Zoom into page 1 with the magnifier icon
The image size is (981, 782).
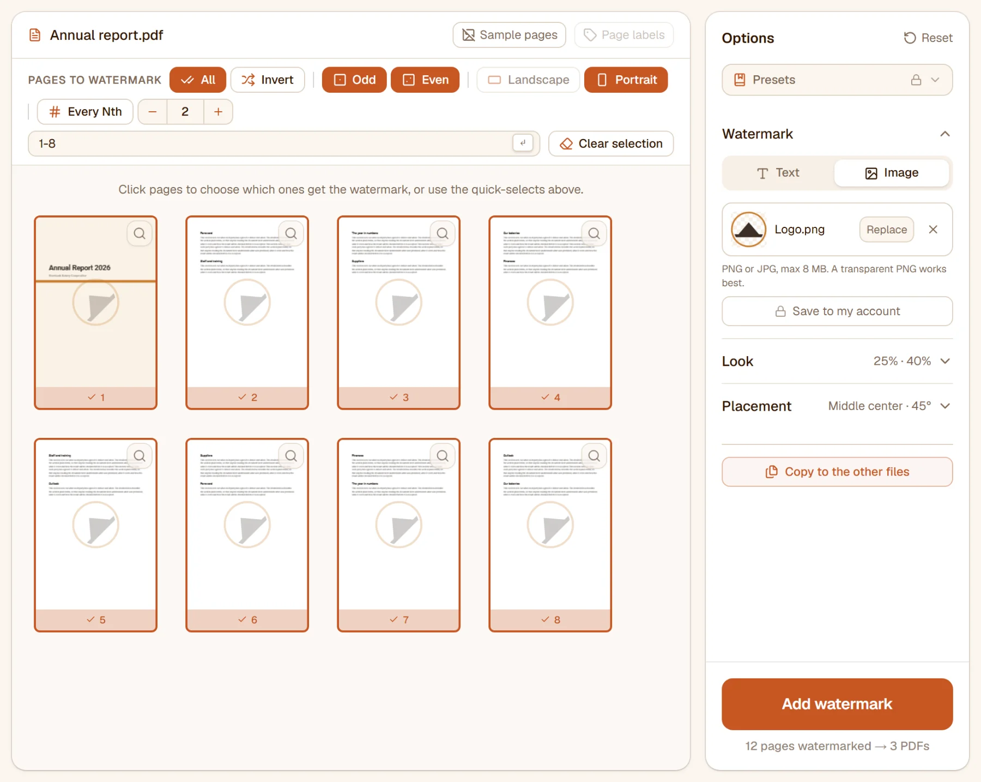pos(140,233)
